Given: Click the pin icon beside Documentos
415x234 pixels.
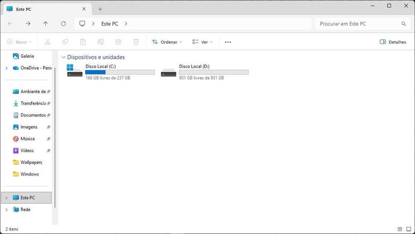Looking at the screenshot, I should pyautogui.click(x=49, y=115).
